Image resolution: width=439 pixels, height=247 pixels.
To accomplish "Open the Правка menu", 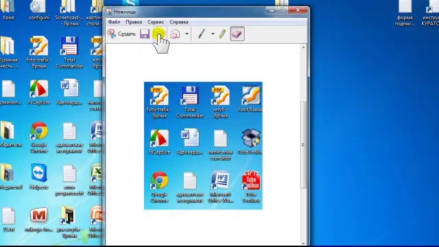I will (x=134, y=22).
